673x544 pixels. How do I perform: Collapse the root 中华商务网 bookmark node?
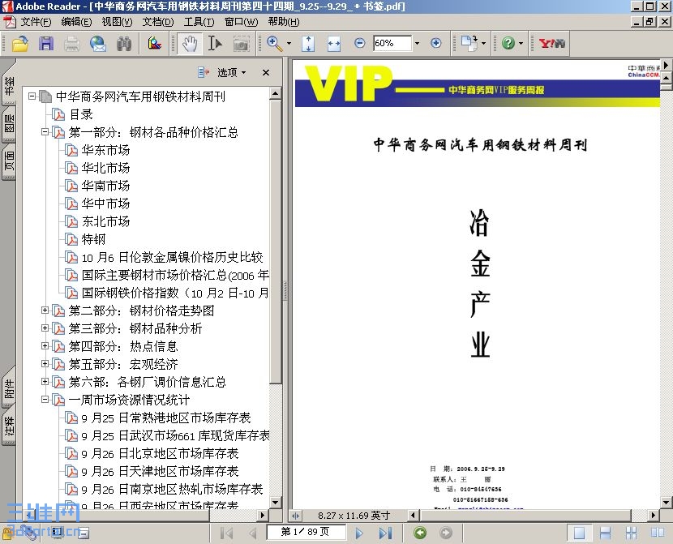[32, 96]
